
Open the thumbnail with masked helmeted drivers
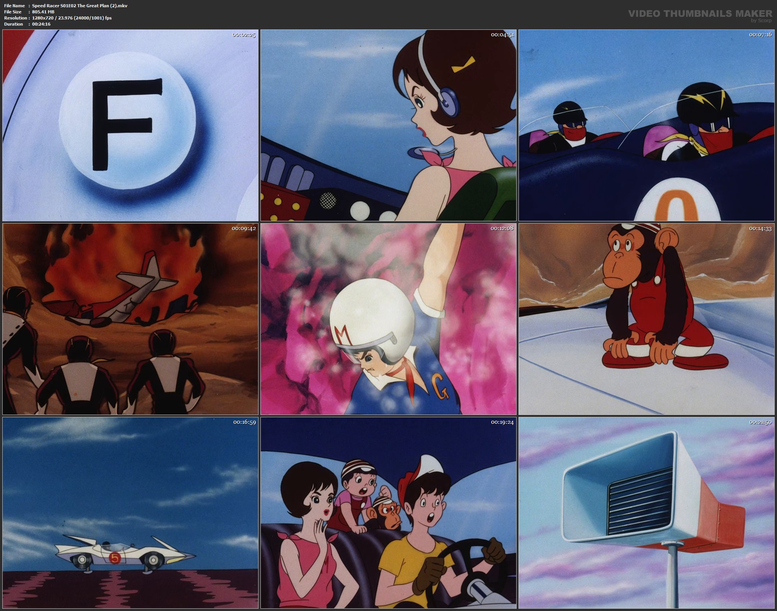point(647,125)
